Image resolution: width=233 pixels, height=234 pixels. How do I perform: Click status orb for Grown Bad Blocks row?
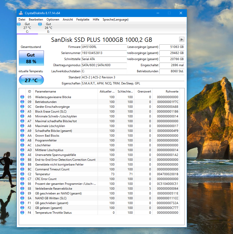click(22, 135)
